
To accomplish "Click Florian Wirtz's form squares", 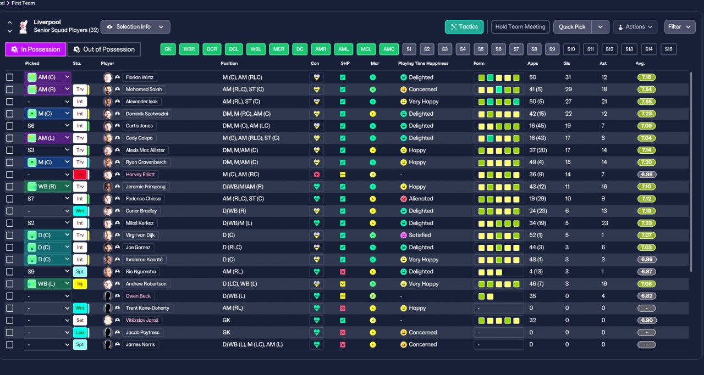I will 499,77.
